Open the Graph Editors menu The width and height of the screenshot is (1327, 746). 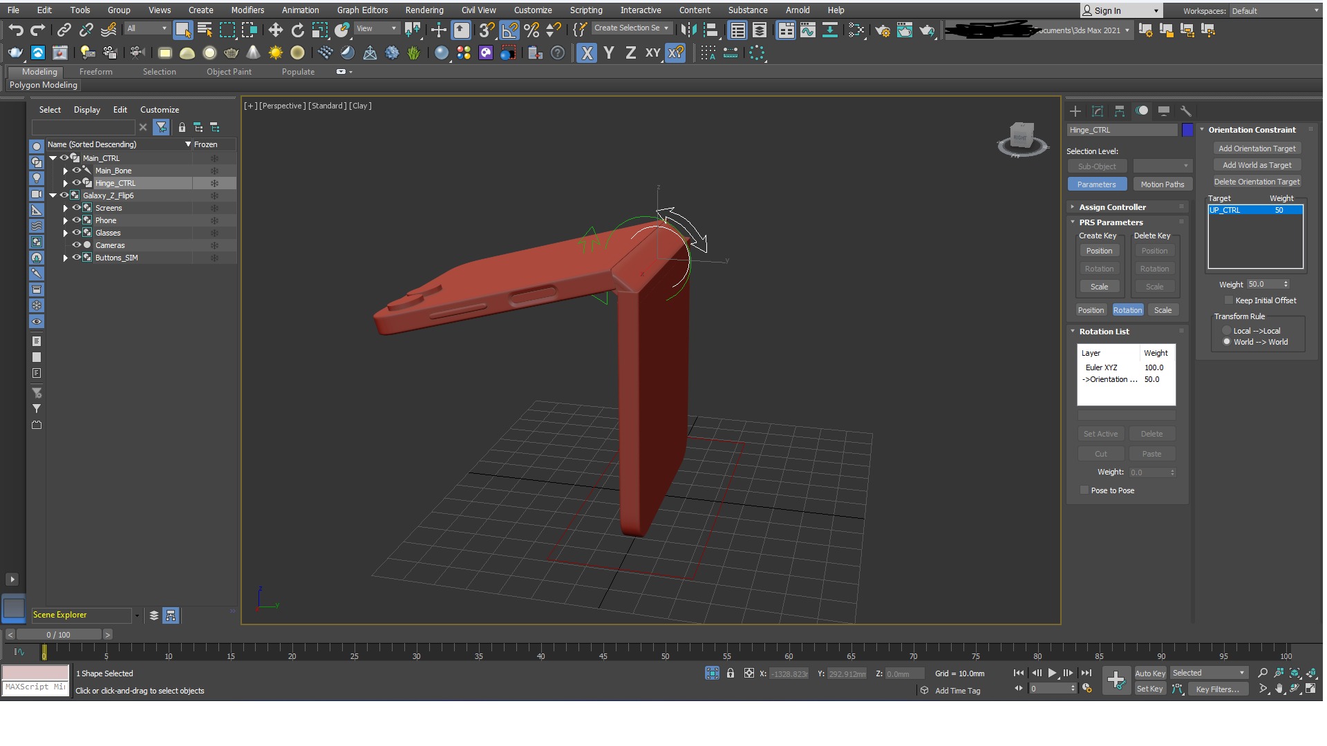click(x=362, y=10)
